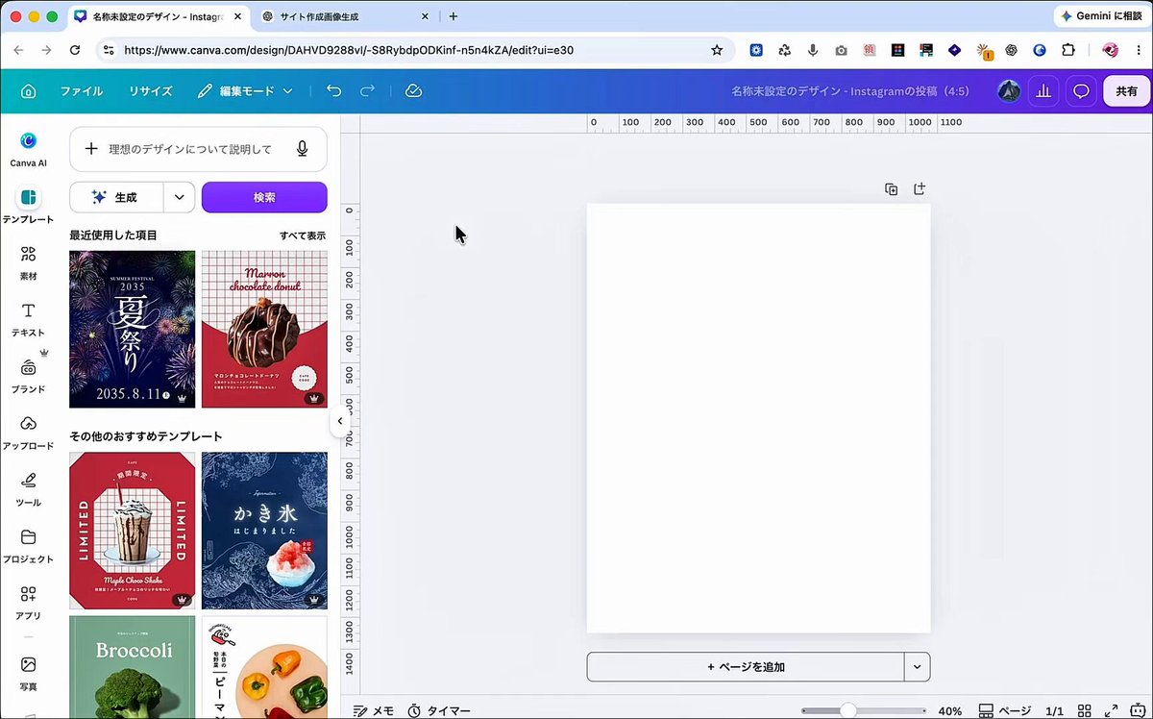Click the redo arrow
The height and width of the screenshot is (719, 1153).
(x=367, y=91)
